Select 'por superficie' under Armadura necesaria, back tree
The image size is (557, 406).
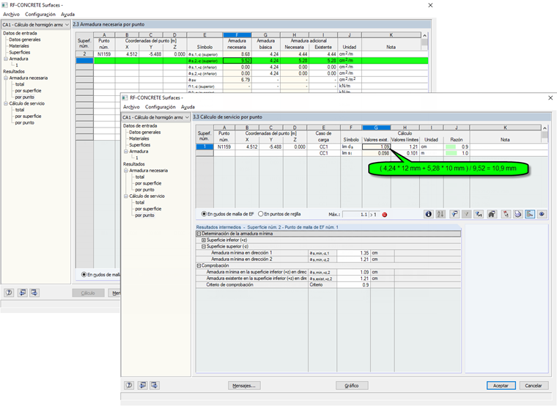28,91
